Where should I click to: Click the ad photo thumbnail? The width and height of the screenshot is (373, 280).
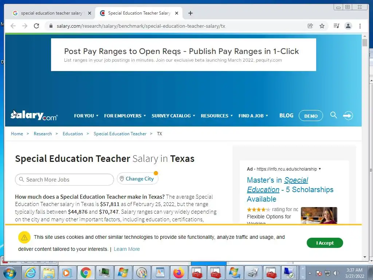pos(319,215)
